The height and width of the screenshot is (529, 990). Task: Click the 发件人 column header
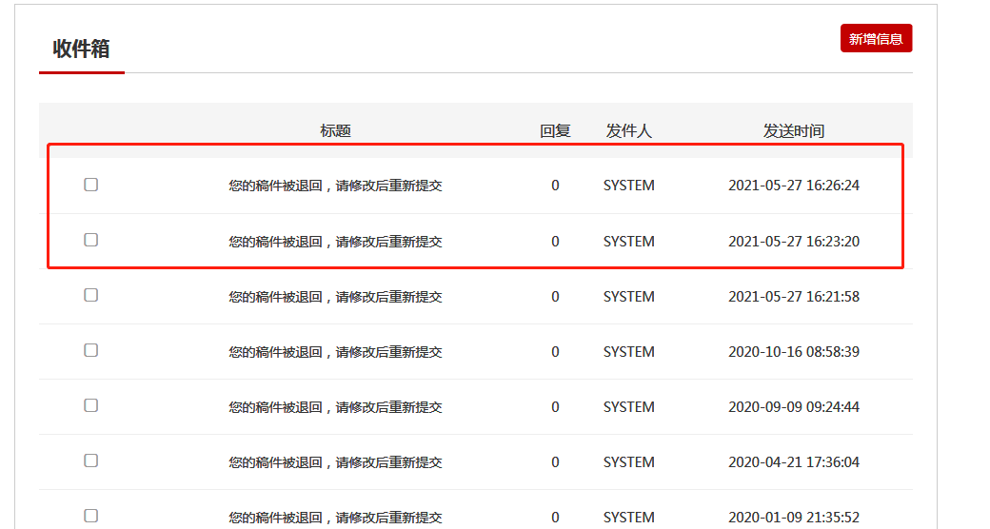[628, 131]
